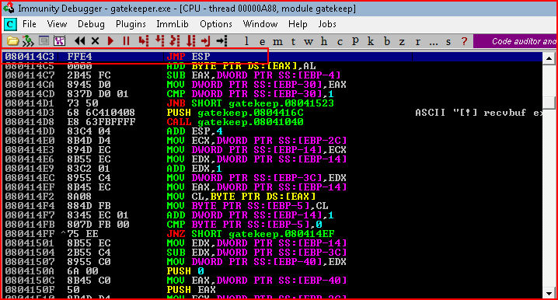
Task: Open the ImmLib menu
Action: click(x=173, y=24)
